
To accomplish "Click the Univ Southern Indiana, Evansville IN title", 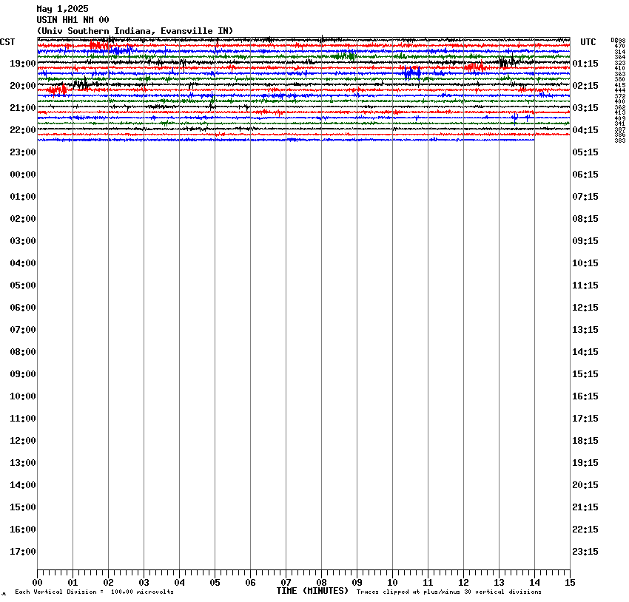I will [x=135, y=31].
